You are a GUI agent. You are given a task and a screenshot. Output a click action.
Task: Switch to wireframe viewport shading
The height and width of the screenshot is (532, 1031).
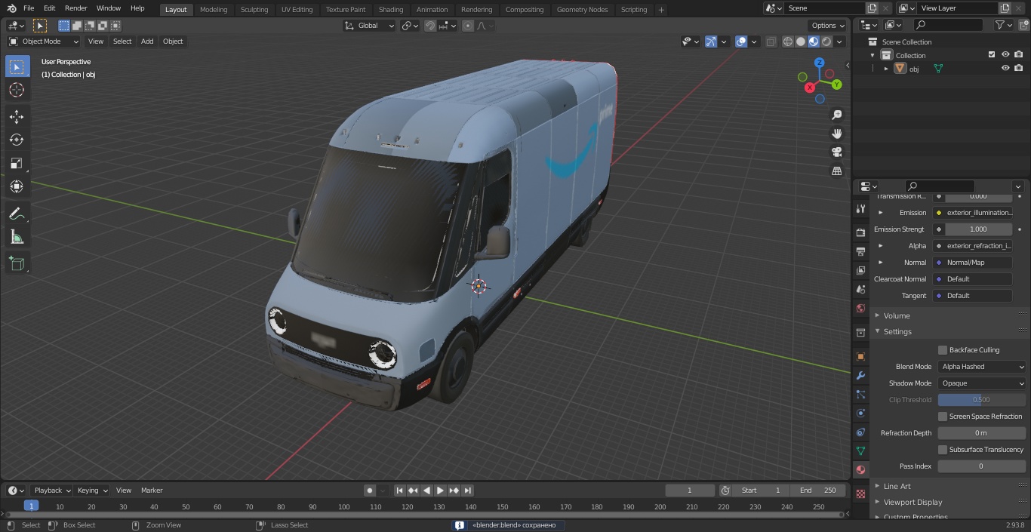click(788, 42)
